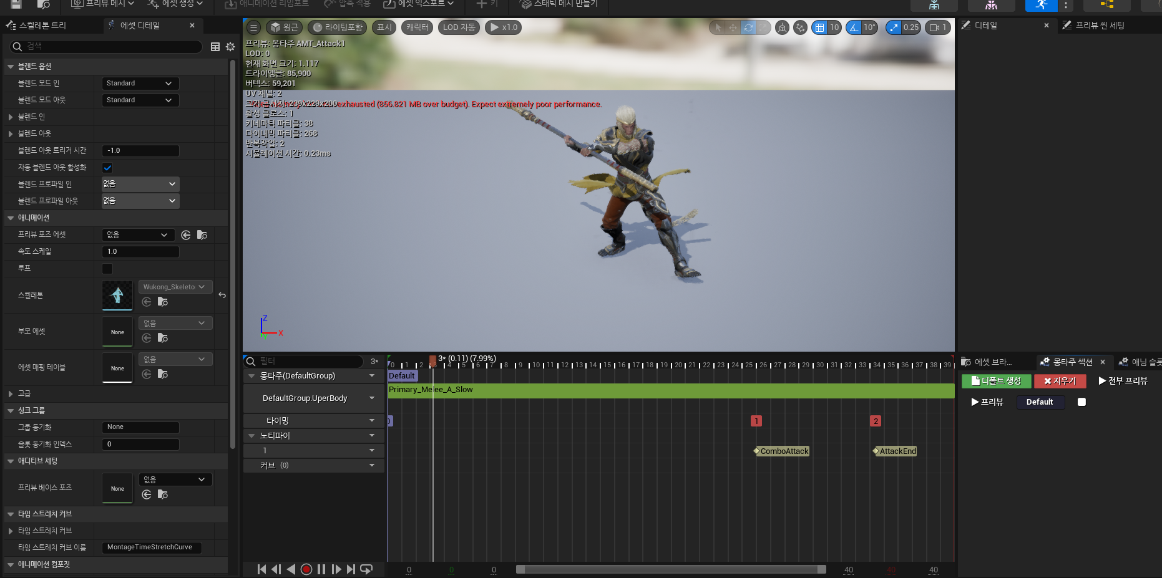Toggle grid snapping icon
The height and width of the screenshot is (578, 1162).
819,27
